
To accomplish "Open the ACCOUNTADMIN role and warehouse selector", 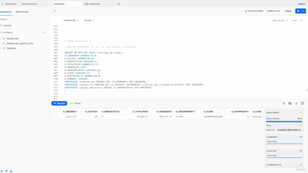I will 262,11.
